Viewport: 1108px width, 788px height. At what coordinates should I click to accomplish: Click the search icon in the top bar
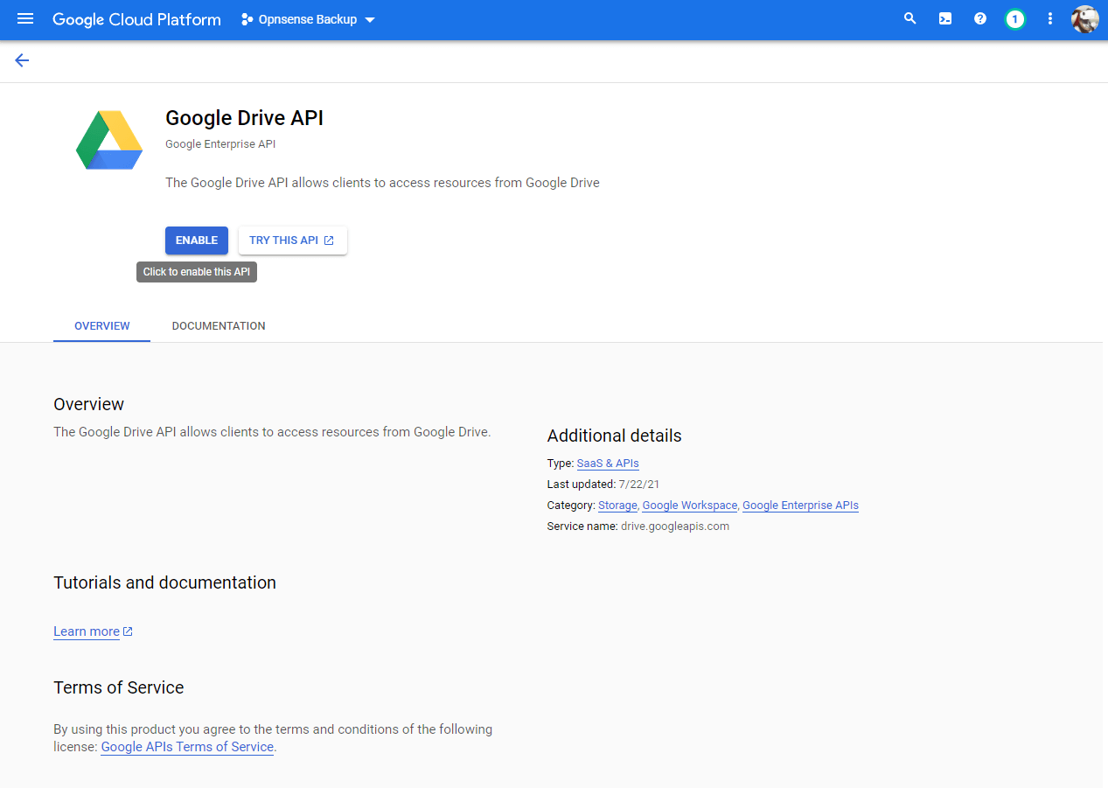pyautogui.click(x=909, y=18)
